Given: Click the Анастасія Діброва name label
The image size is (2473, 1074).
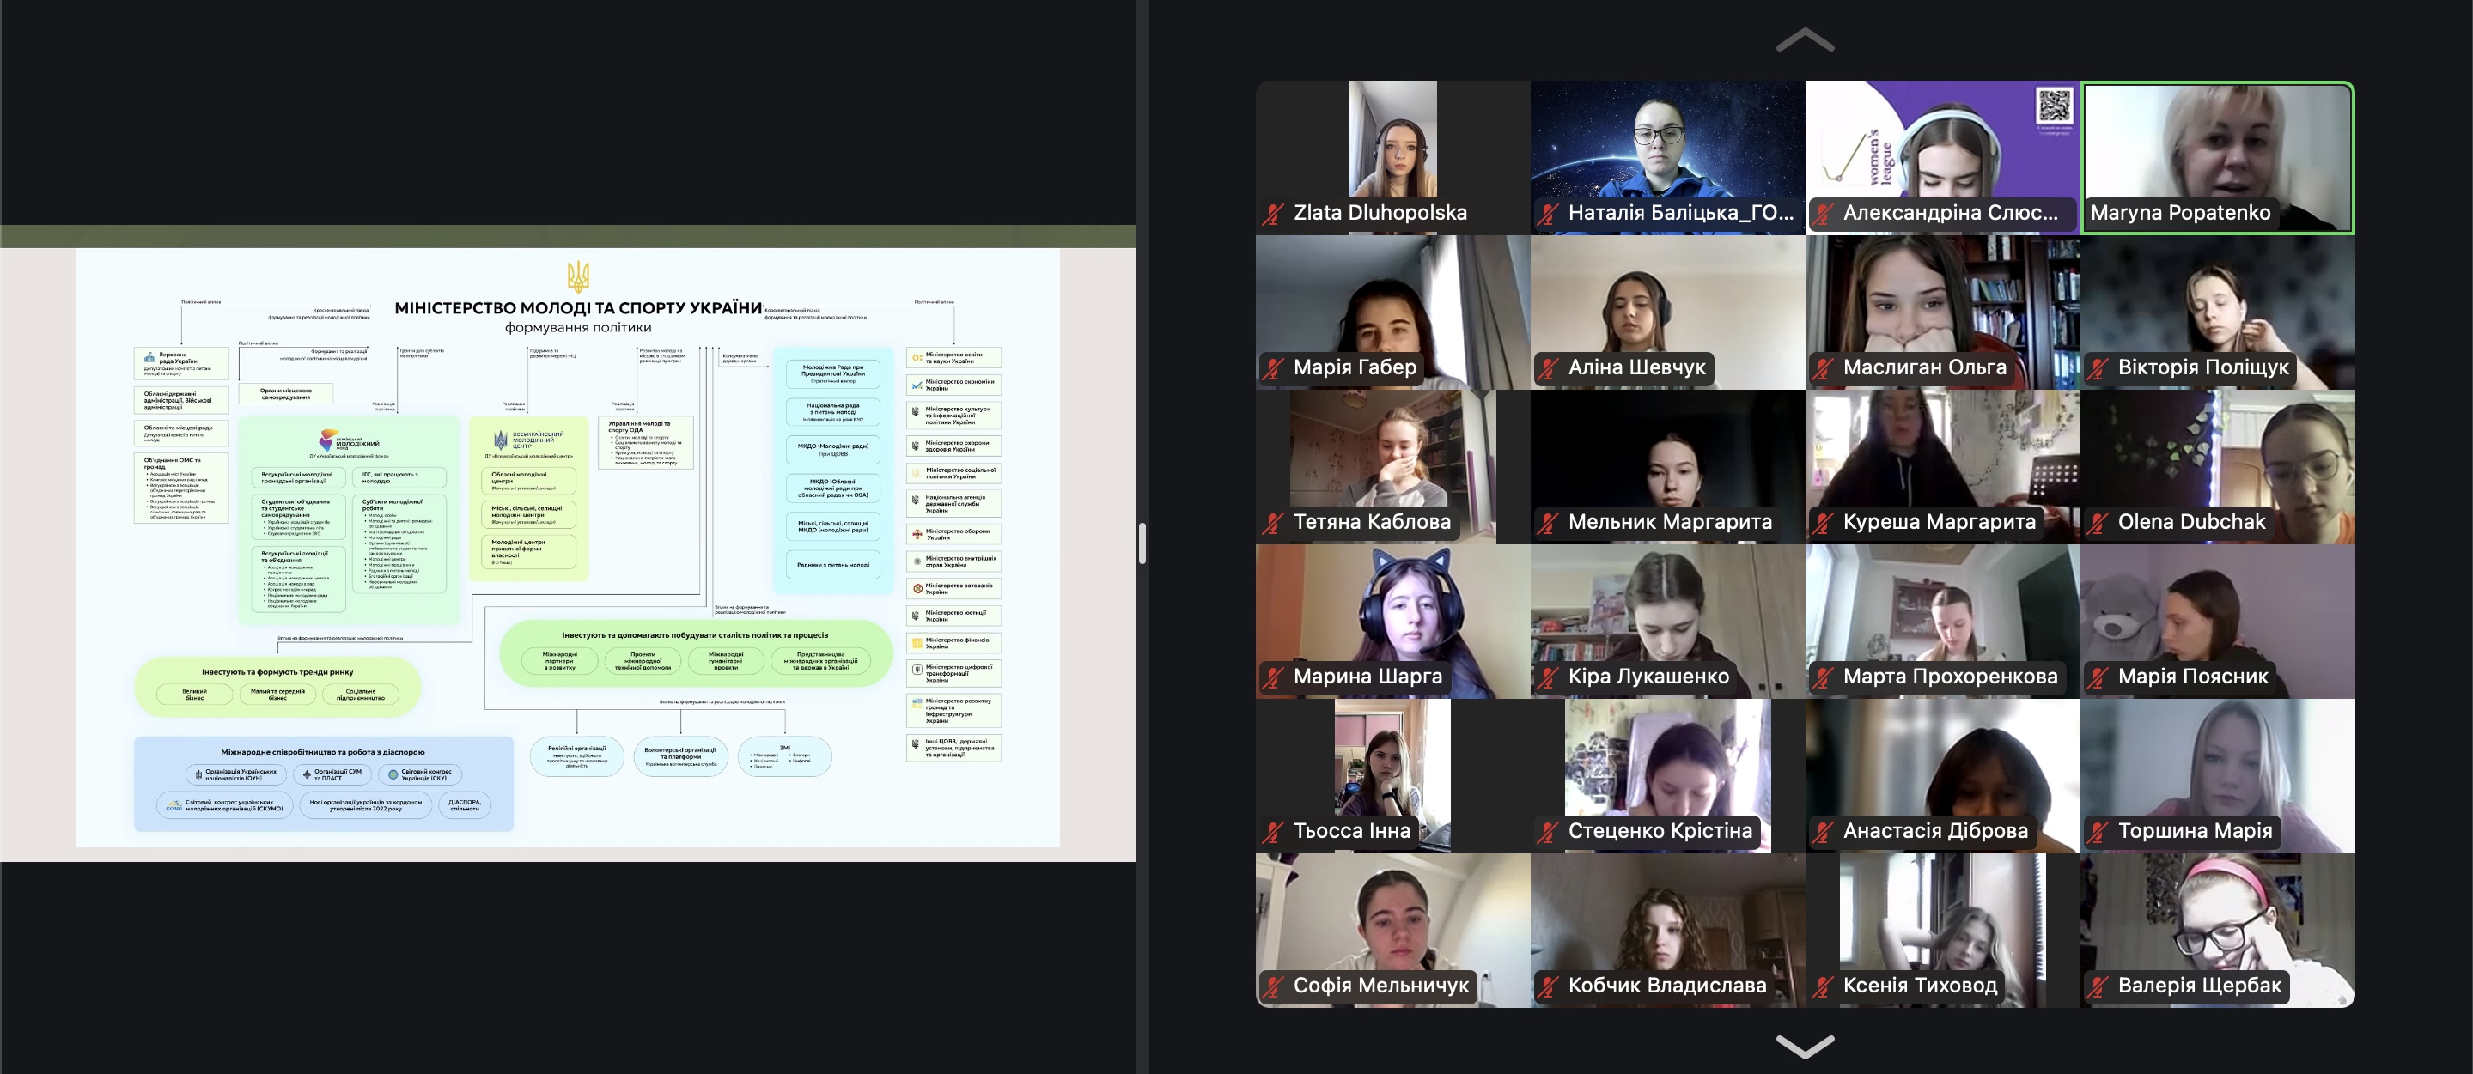Looking at the screenshot, I should (1935, 831).
